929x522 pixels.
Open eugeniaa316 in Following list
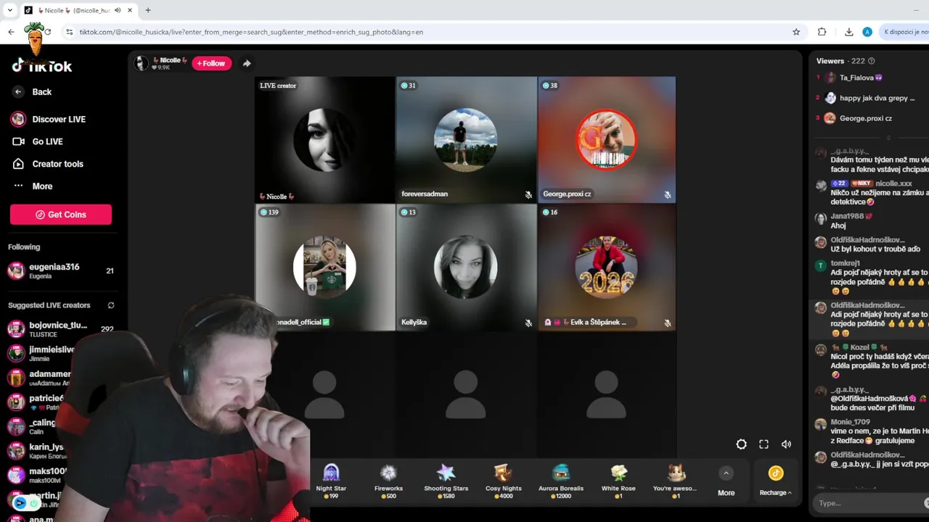point(61,270)
